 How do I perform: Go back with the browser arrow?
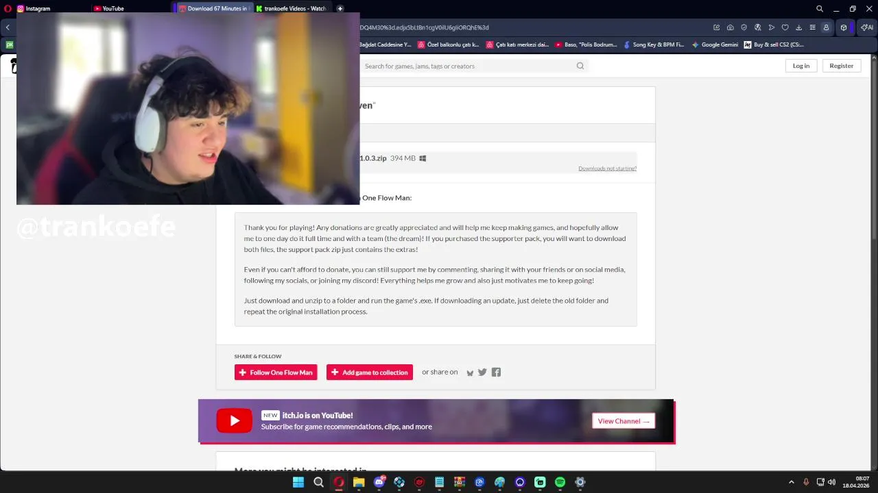tap(8, 27)
